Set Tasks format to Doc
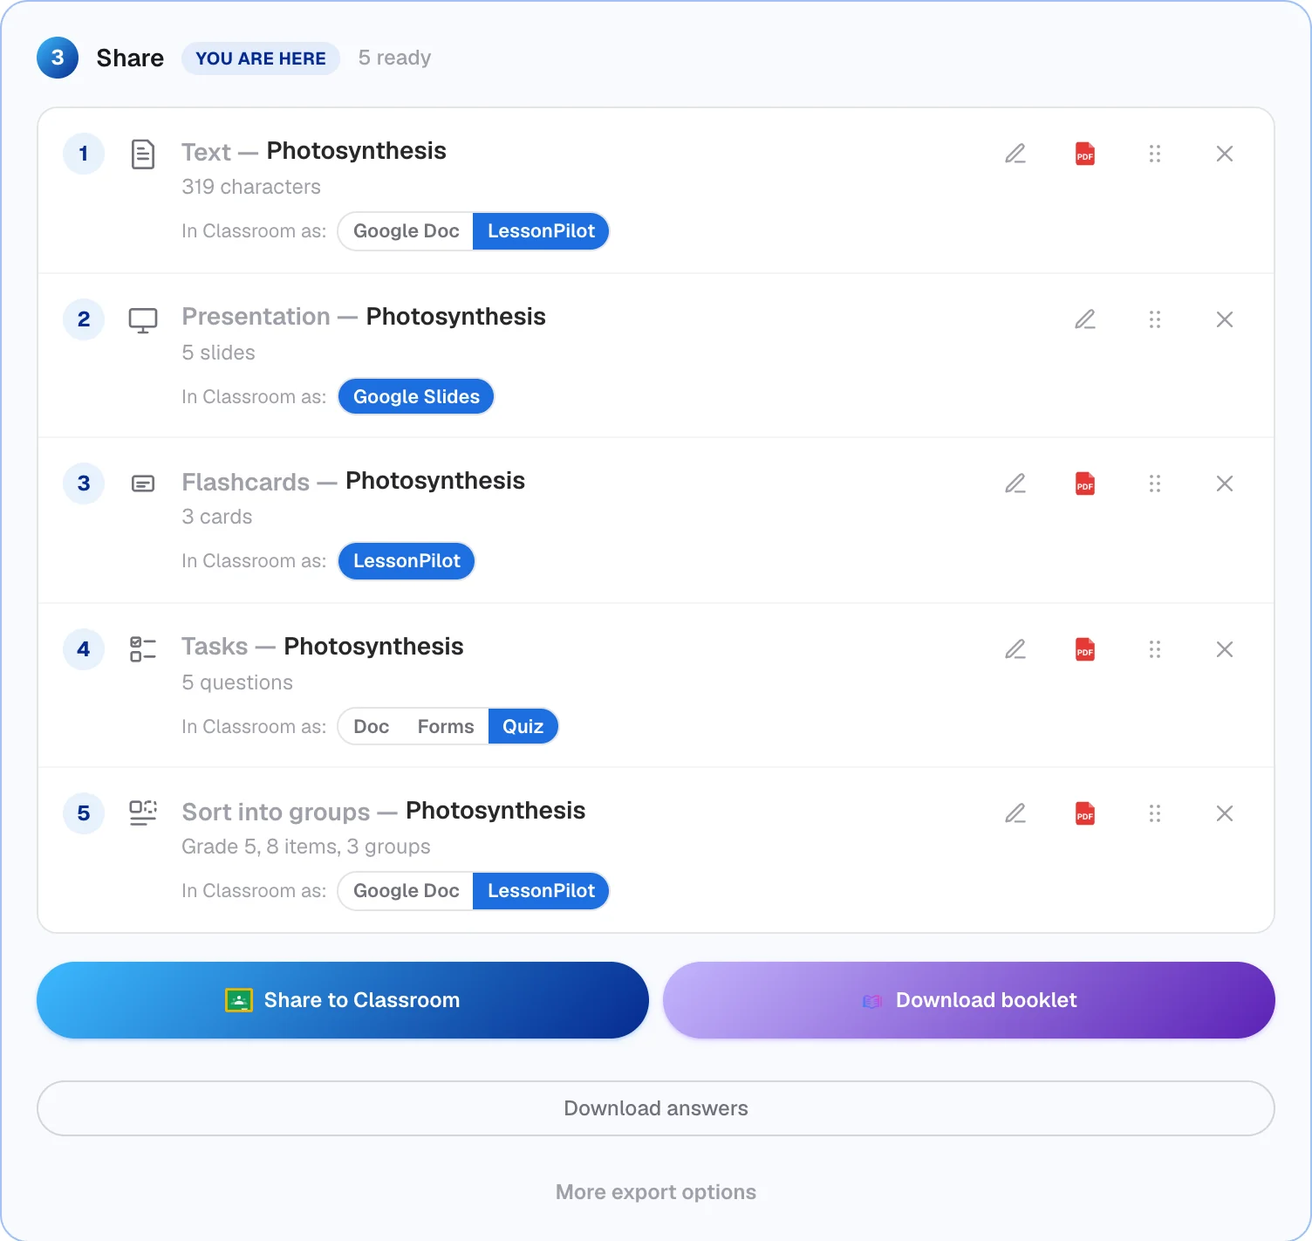1312x1241 pixels. (371, 727)
